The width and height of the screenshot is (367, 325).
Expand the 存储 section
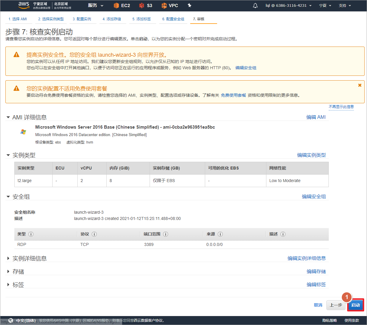[8, 272]
